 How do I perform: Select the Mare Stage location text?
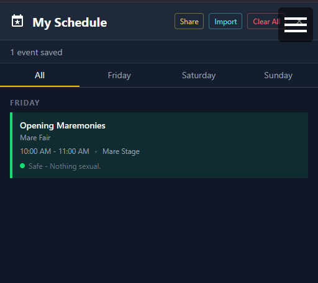[x=121, y=151]
